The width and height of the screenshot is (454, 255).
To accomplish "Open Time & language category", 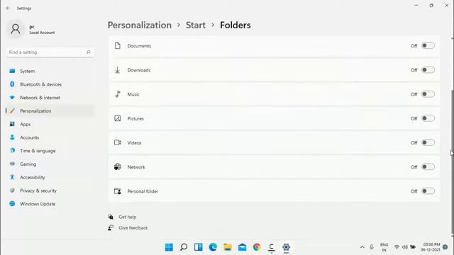I will click(50, 151).
